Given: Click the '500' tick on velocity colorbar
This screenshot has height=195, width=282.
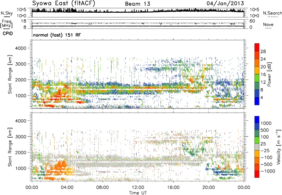Looking at the screenshot, I should (x=265, y=130).
